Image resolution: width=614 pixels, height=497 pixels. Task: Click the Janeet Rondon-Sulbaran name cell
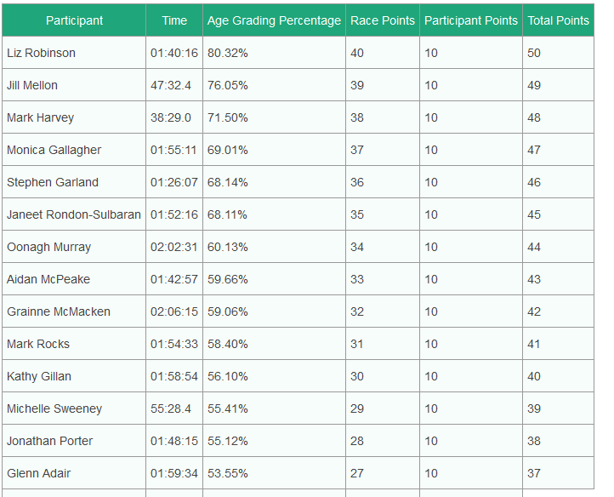[x=74, y=214]
